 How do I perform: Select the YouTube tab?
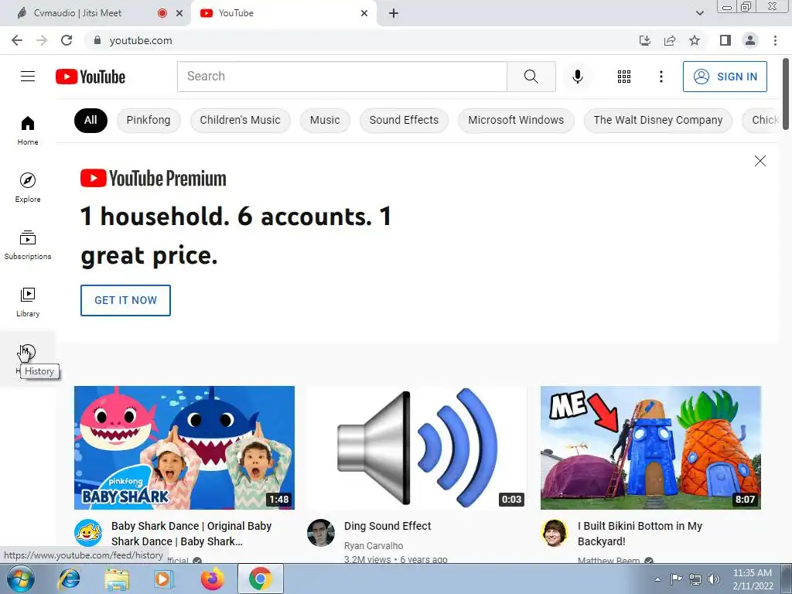point(284,13)
